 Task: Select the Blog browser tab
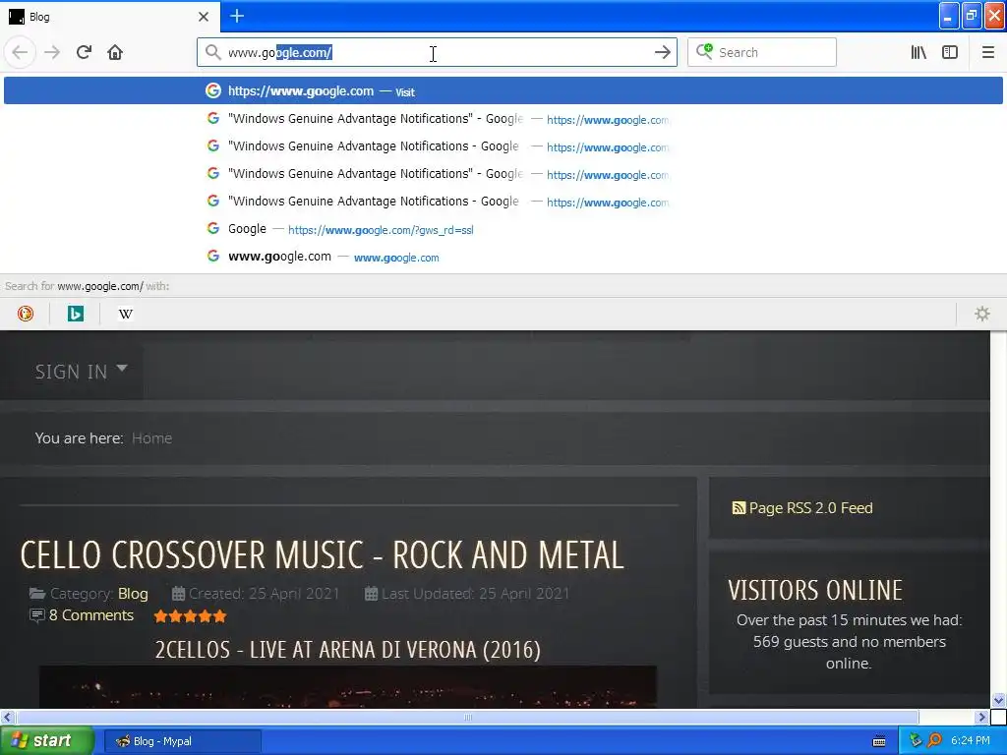tap(109, 17)
